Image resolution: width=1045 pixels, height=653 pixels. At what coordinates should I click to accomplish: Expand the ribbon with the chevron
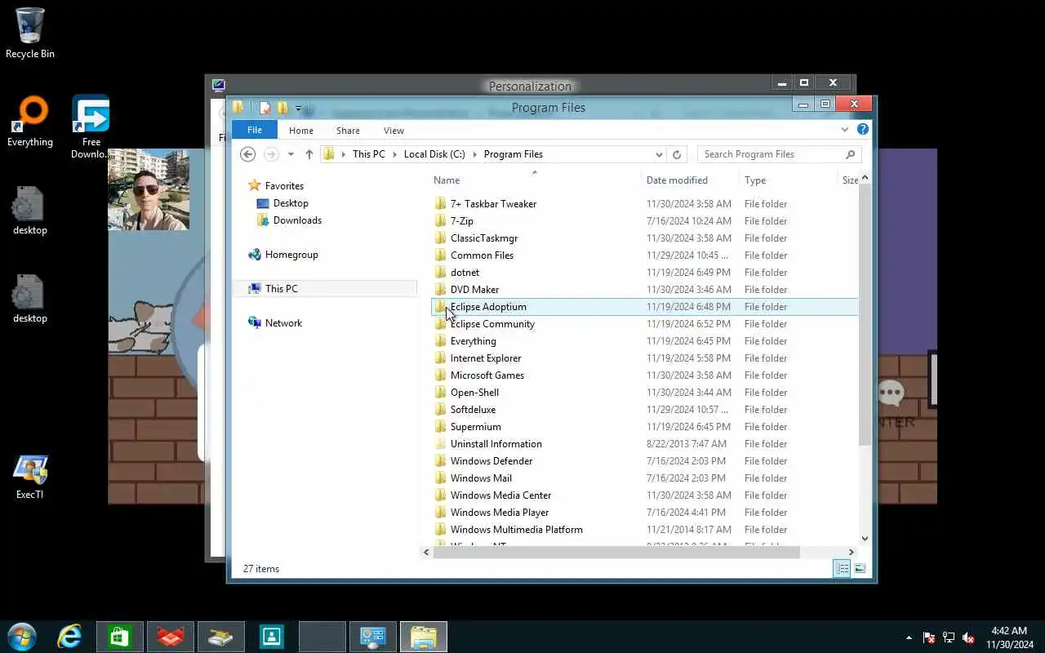click(845, 130)
